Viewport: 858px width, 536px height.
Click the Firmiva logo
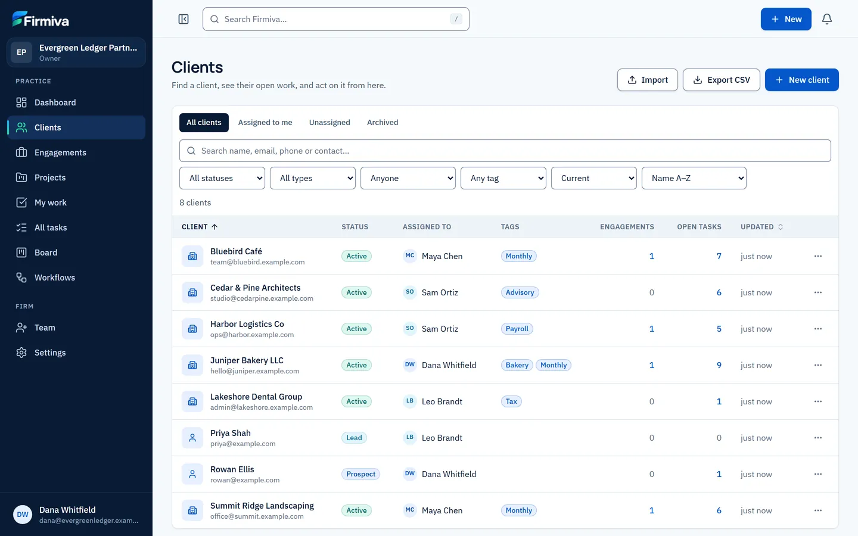coord(41,20)
